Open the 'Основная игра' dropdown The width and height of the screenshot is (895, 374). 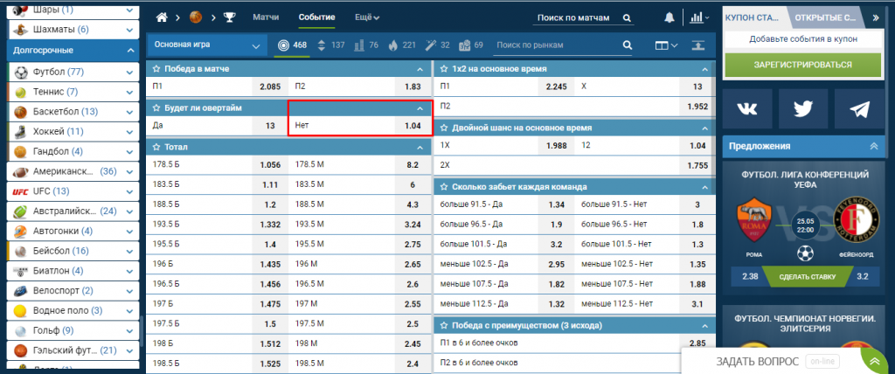(x=207, y=45)
